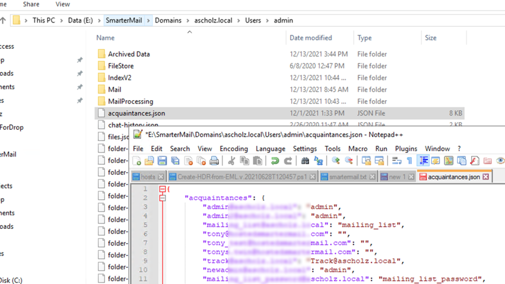Click the Show All Characters pilcrow icon

coord(409,161)
